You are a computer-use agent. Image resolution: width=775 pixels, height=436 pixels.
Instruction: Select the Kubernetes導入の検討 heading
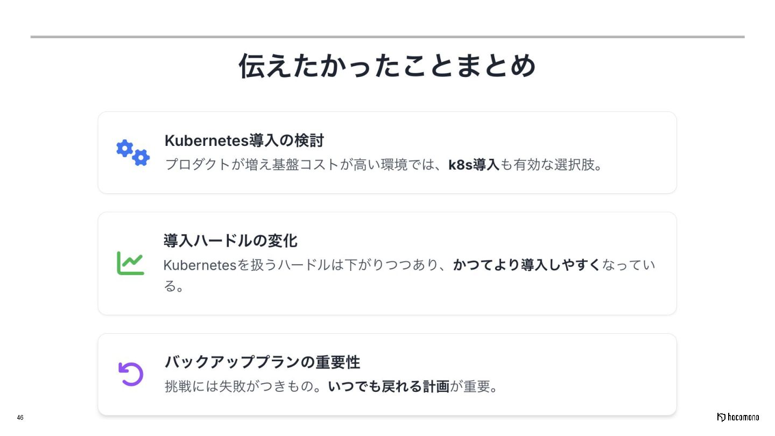pyautogui.click(x=244, y=140)
